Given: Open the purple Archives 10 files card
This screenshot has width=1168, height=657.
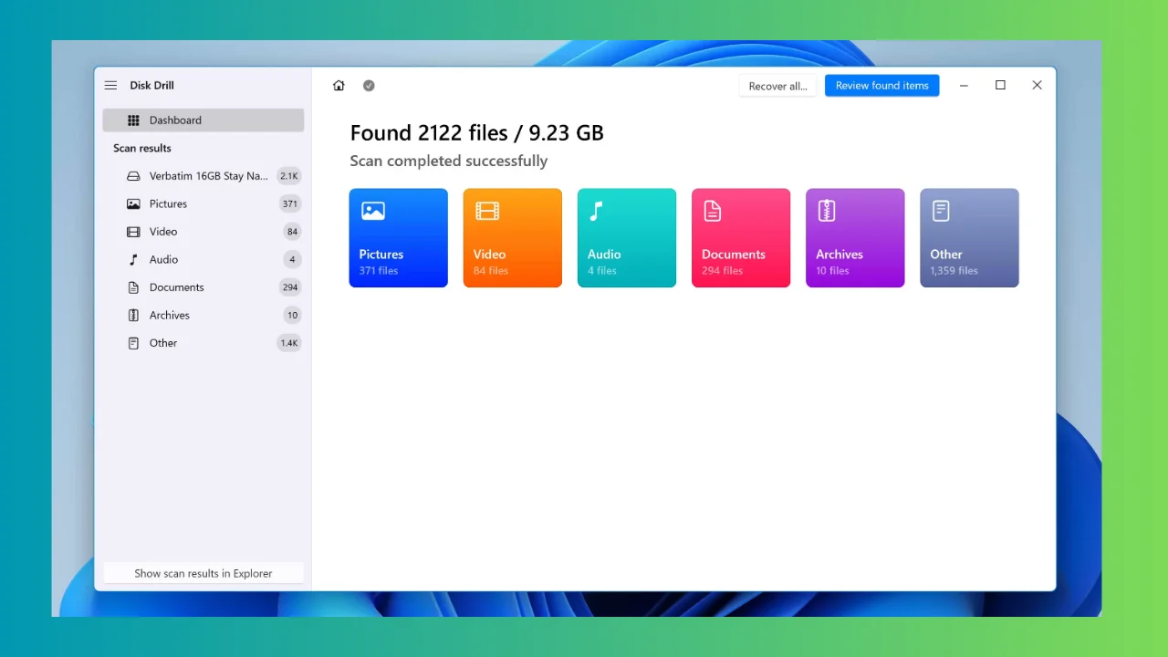Looking at the screenshot, I should tap(855, 238).
